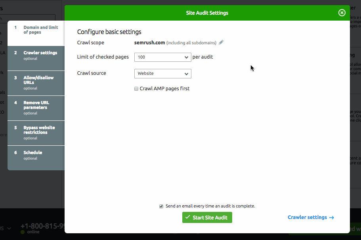This screenshot has width=361, height=240.
Task: Go to Crawler settings via arrow link
Action: (x=310, y=217)
